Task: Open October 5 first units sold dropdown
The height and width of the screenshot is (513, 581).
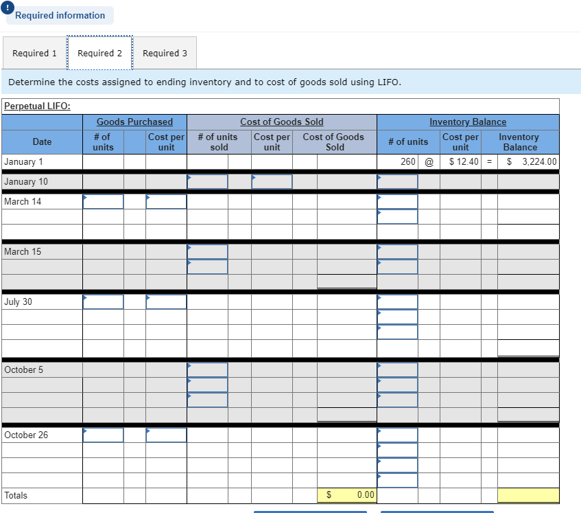Action: coord(207,370)
